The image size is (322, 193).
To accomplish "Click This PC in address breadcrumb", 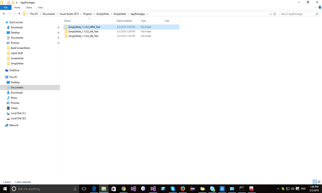I will click(34, 14).
